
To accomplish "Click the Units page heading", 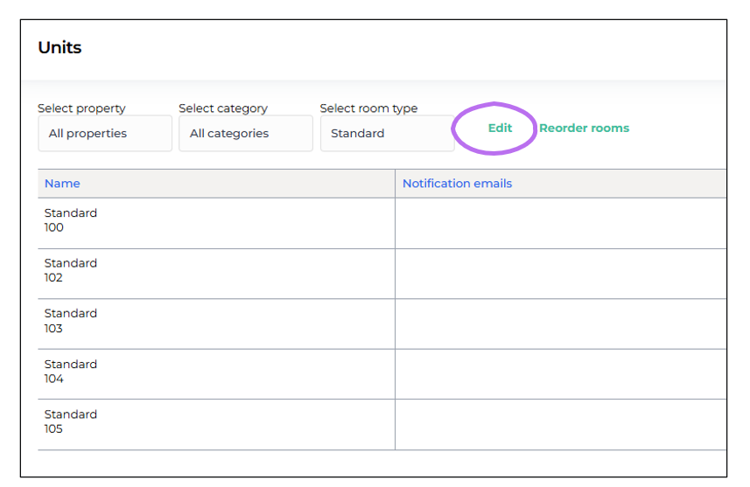I will tap(60, 48).
